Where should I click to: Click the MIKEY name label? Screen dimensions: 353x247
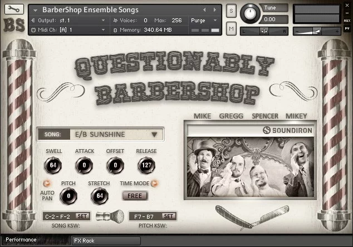(x=296, y=116)
